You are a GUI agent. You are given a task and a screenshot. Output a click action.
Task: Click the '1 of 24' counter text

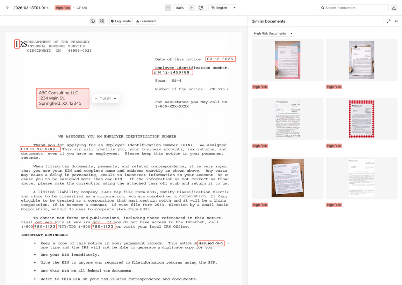(105, 98)
